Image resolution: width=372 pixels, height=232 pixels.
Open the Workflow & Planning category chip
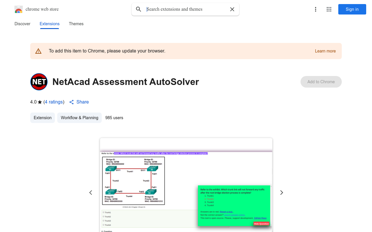(79, 118)
